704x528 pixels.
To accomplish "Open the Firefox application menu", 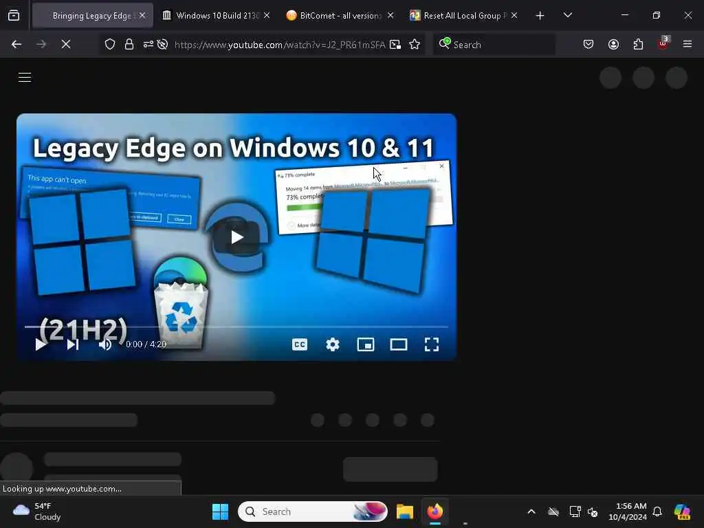I will (687, 44).
